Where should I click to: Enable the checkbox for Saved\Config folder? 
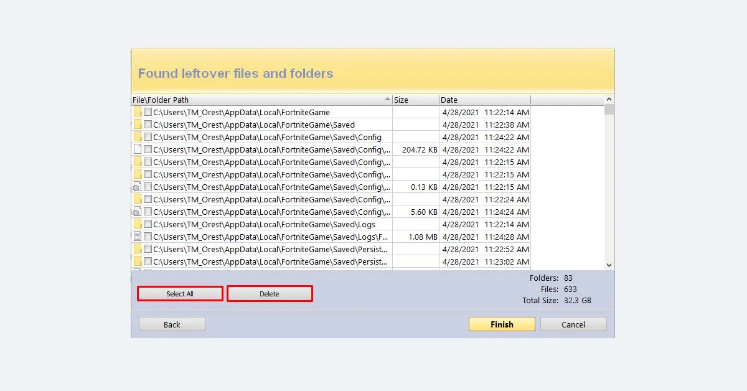tap(148, 137)
